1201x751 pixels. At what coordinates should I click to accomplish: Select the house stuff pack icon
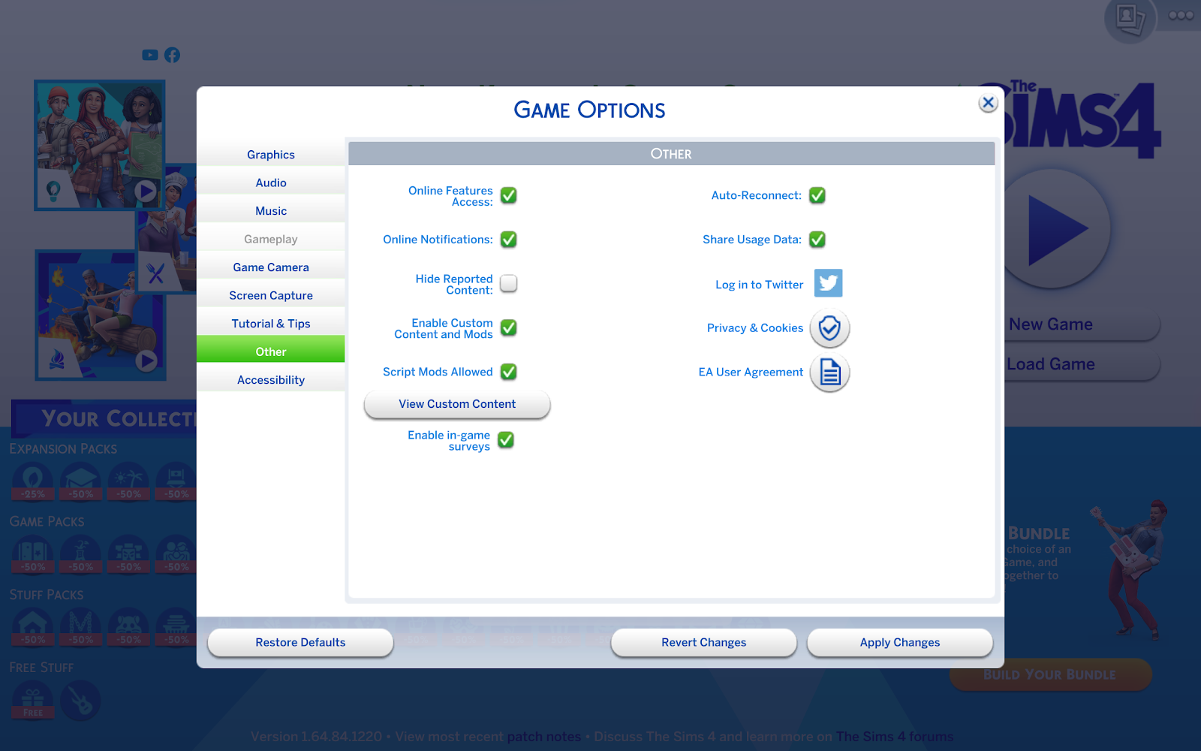click(x=32, y=627)
